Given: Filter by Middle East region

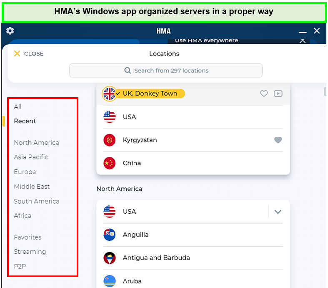Looking at the screenshot, I should [32, 187].
